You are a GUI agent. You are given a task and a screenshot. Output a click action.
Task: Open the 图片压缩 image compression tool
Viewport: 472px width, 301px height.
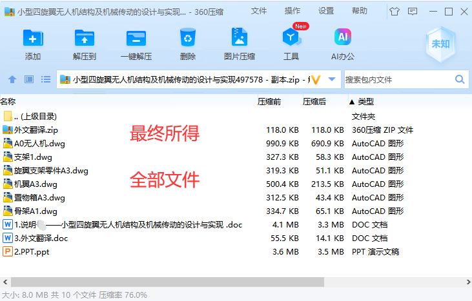coord(240,37)
